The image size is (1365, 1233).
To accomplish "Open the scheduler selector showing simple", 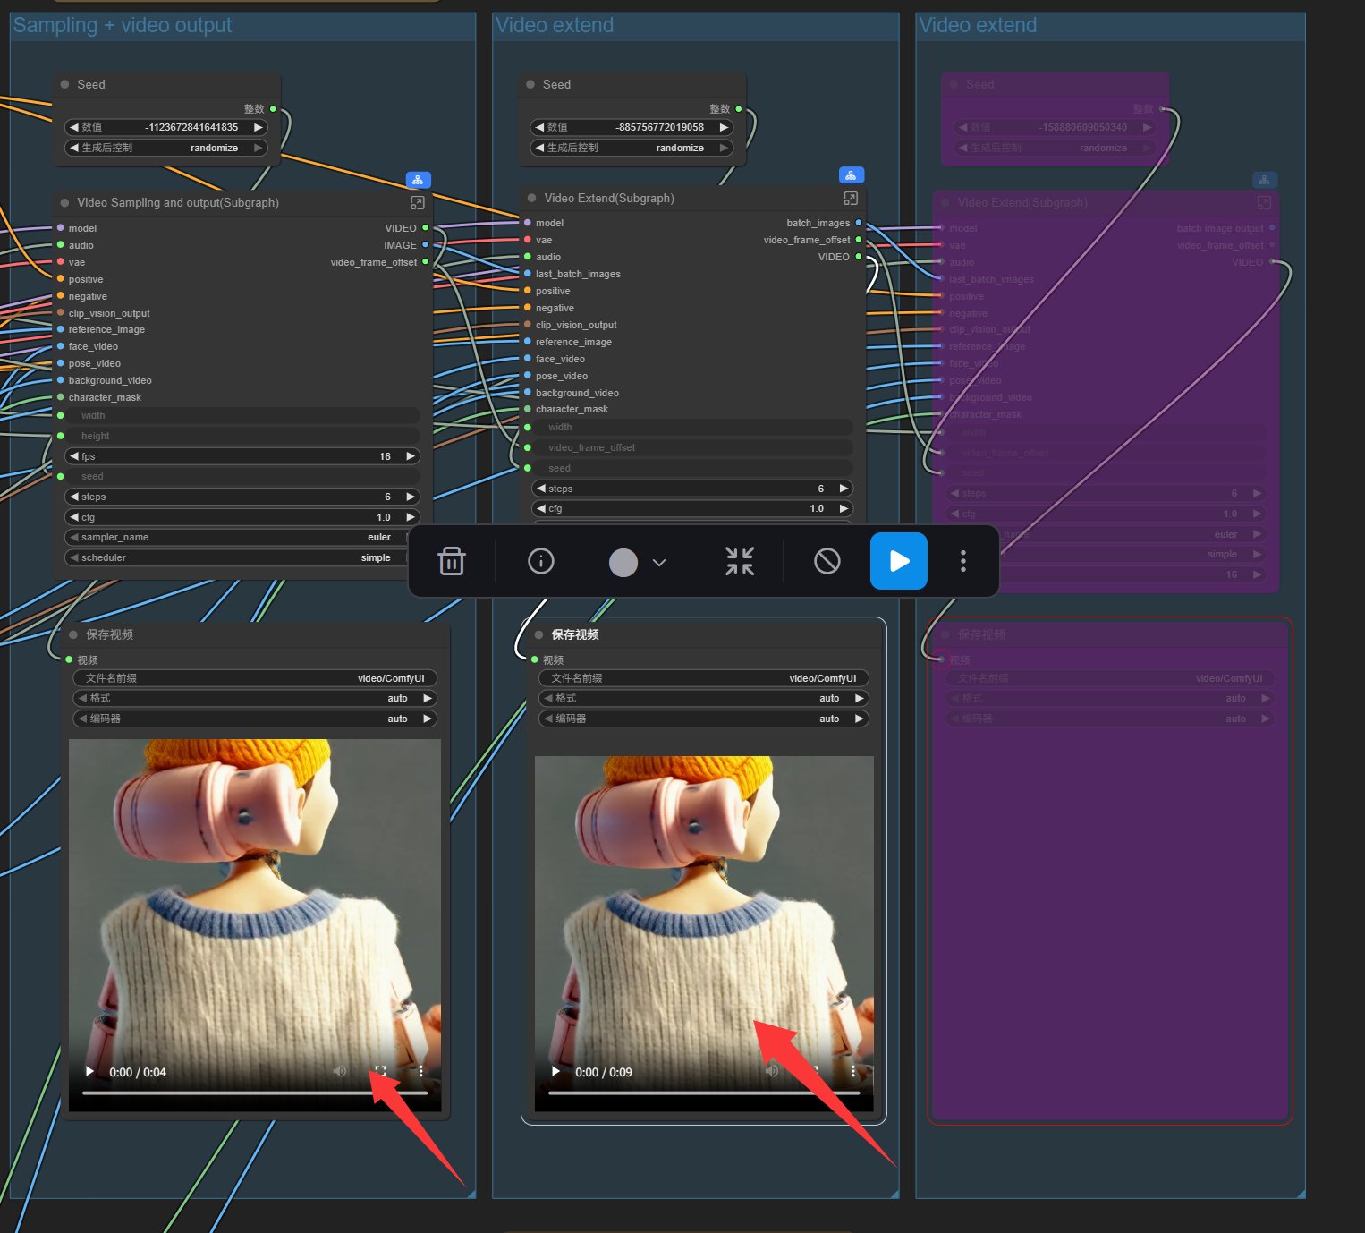I will (242, 557).
